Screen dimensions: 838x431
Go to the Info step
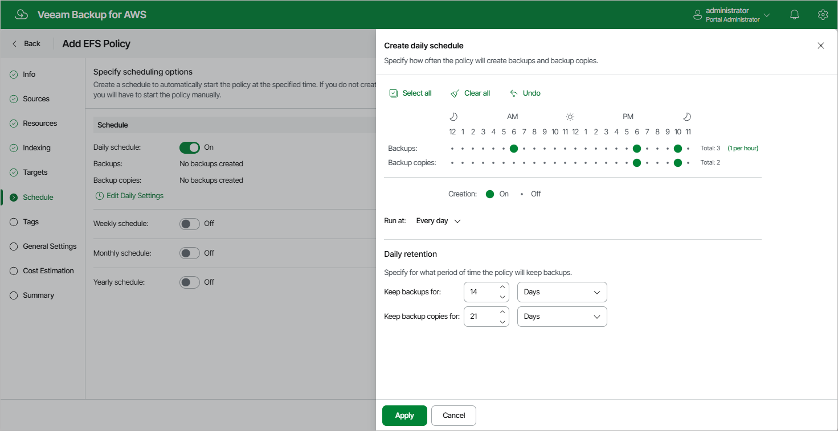pos(29,75)
